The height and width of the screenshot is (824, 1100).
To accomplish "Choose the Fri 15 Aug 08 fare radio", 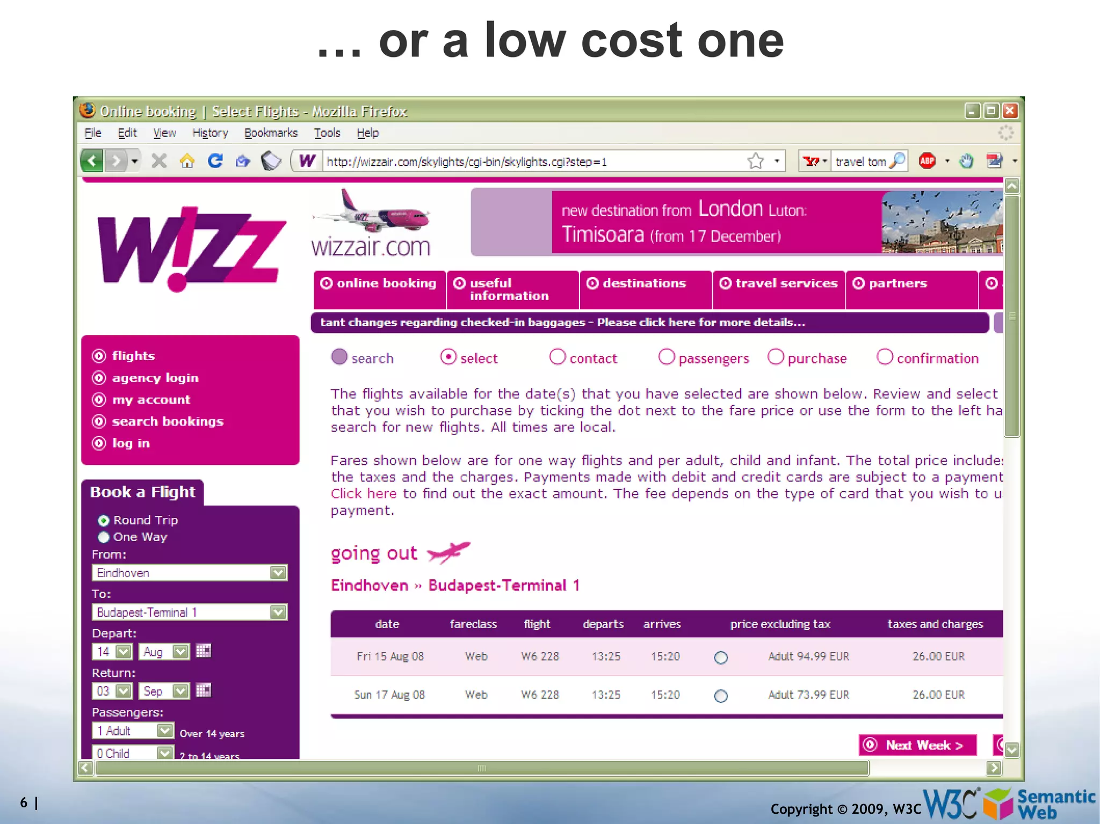I will tap(721, 657).
